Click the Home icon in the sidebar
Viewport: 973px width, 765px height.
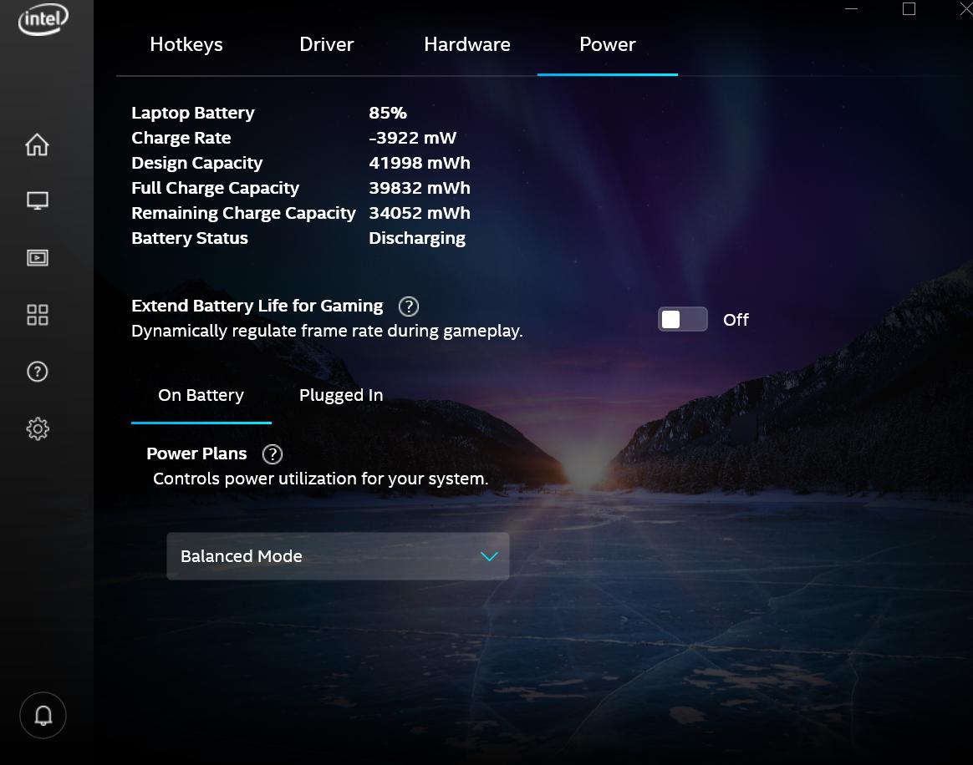click(x=37, y=144)
